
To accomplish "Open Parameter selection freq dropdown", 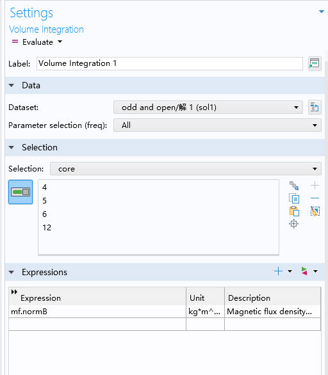I will click(217, 125).
